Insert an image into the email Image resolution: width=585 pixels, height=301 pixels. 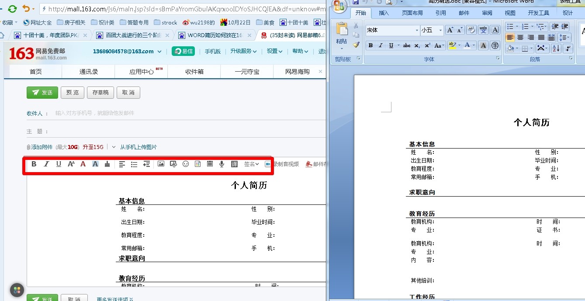[x=161, y=164]
